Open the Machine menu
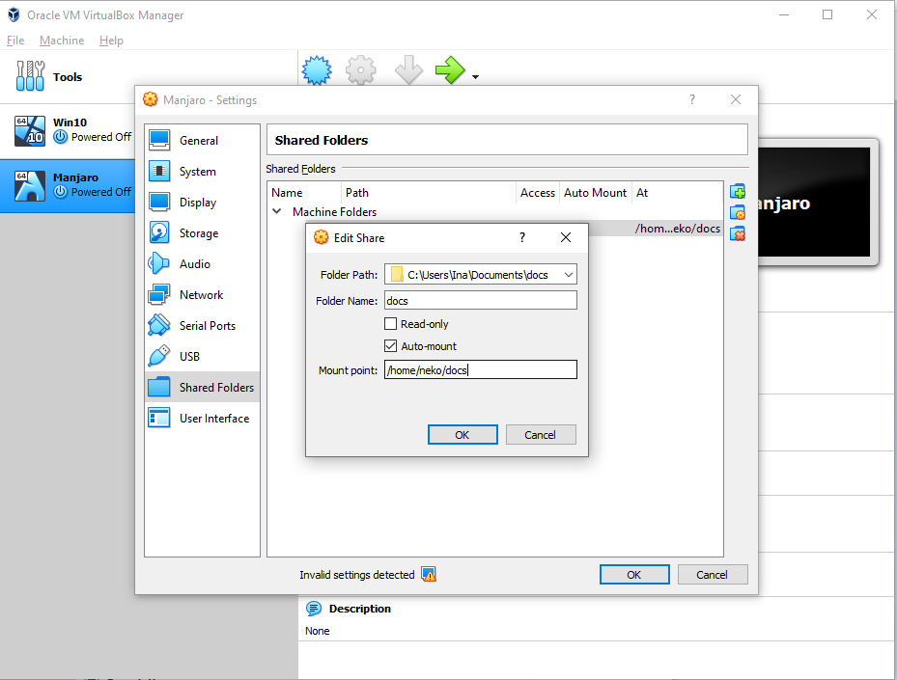 point(62,40)
